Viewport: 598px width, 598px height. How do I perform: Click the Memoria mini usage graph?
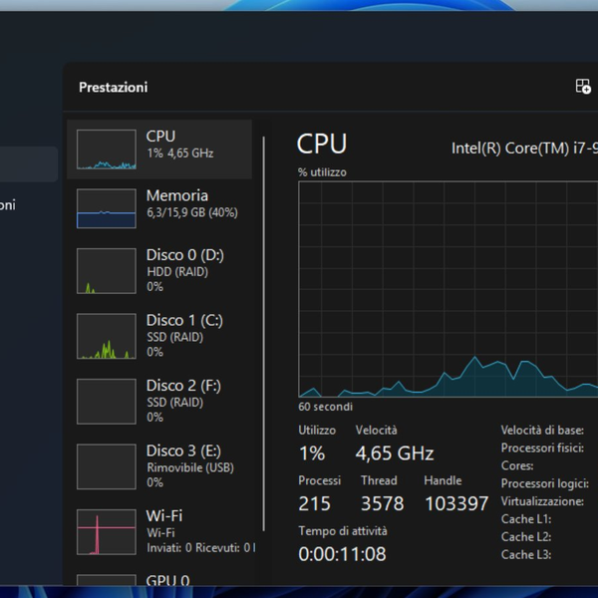(x=107, y=208)
